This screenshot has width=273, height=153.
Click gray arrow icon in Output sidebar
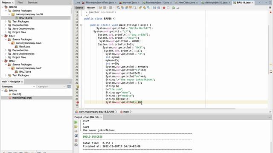point(76,131)
